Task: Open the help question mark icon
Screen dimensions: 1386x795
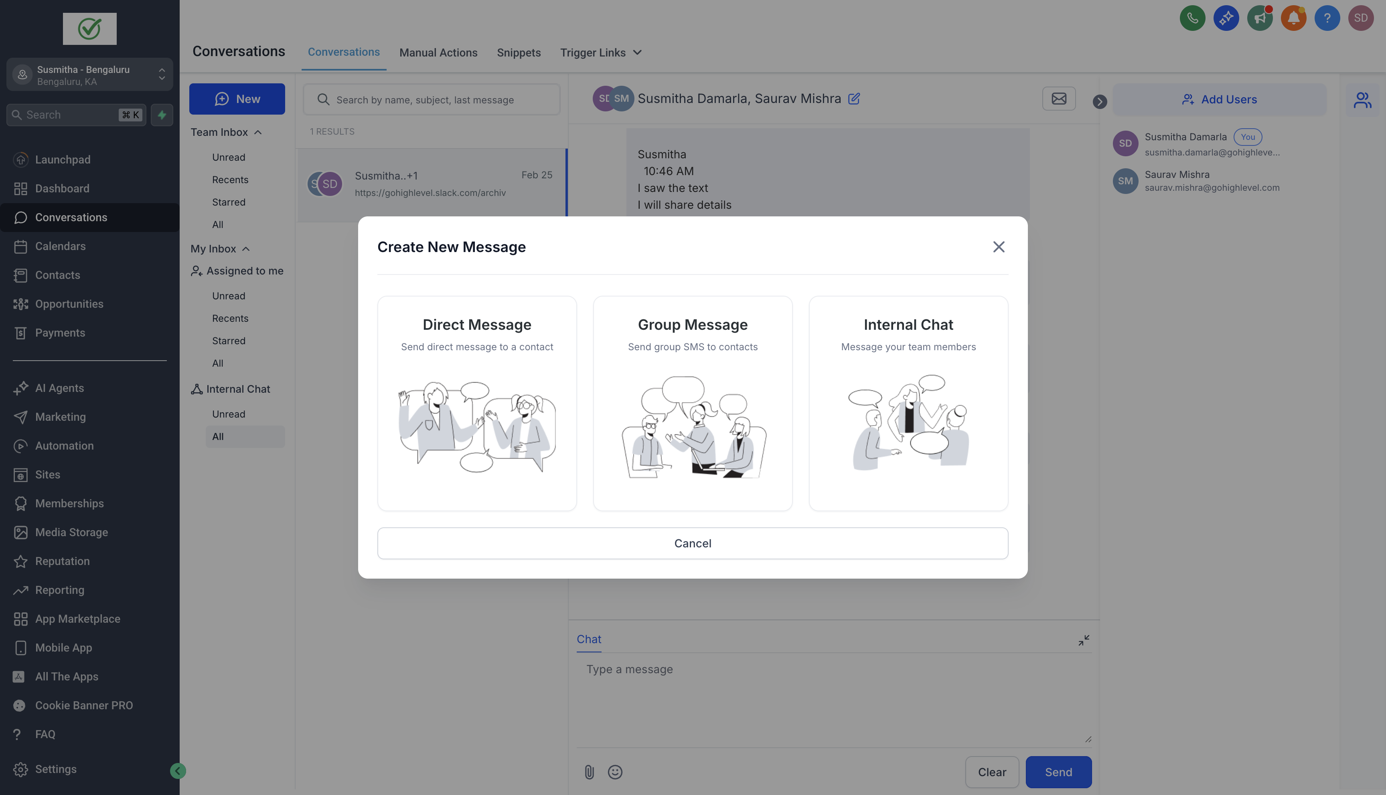Action: 1327,18
